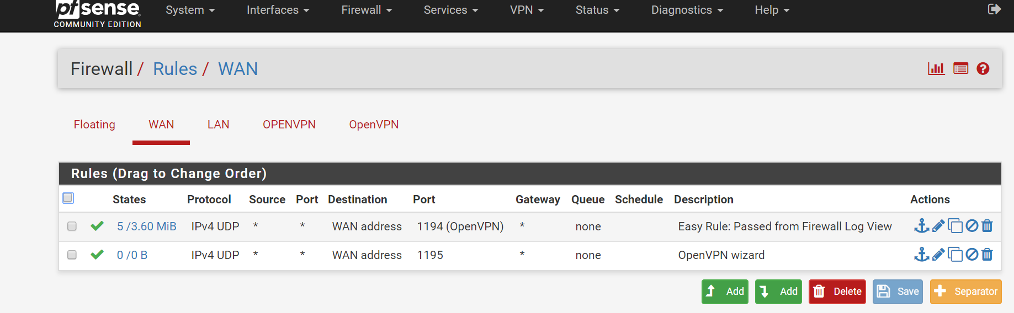This screenshot has height=313, width=1014.
Task: Open the Diagnostics dropdown menu
Action: click(687, 10)
